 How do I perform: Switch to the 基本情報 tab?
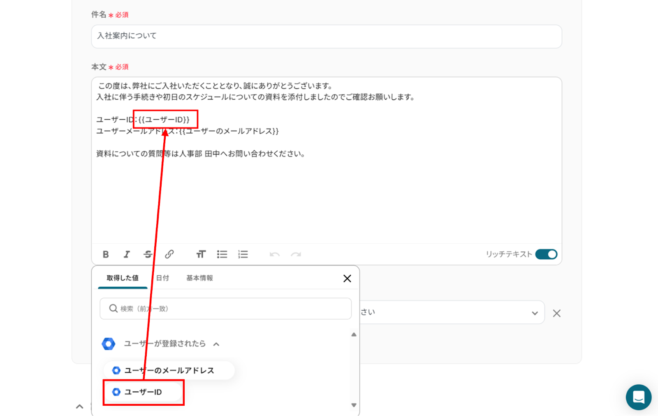pos(199,278)
